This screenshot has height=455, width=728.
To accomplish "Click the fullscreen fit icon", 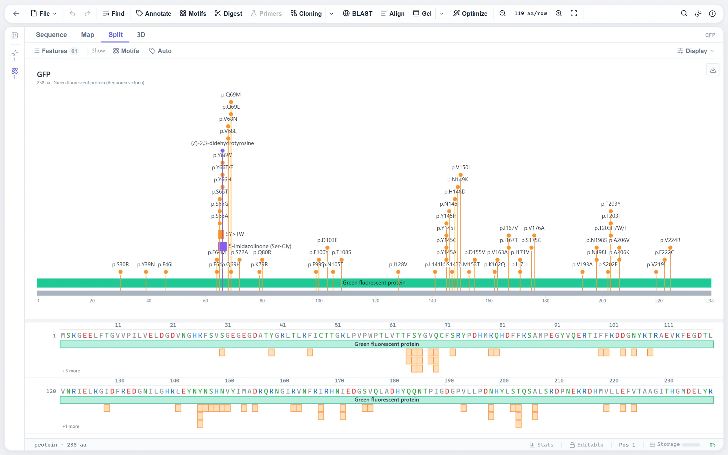I will coord(574,13).
